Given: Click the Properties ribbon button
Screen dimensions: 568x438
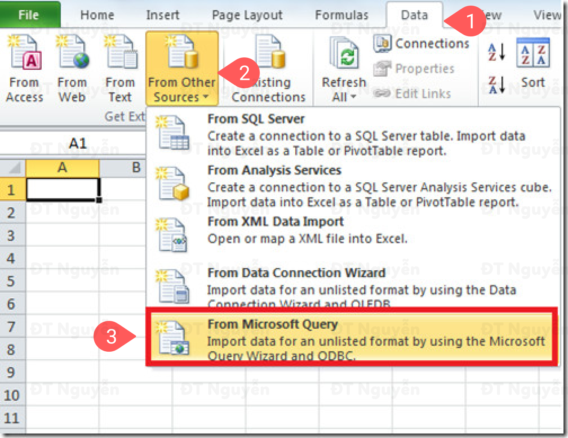Looking at the screenshot, I should [x=414, y=69].
